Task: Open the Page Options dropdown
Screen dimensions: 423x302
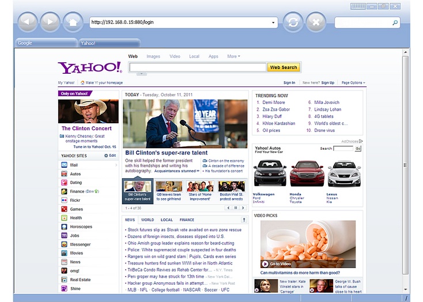Action: [353, 82]
